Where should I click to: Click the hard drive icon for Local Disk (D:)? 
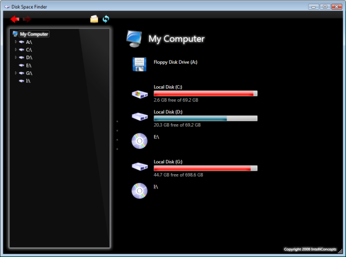click(x=140, y=117)
